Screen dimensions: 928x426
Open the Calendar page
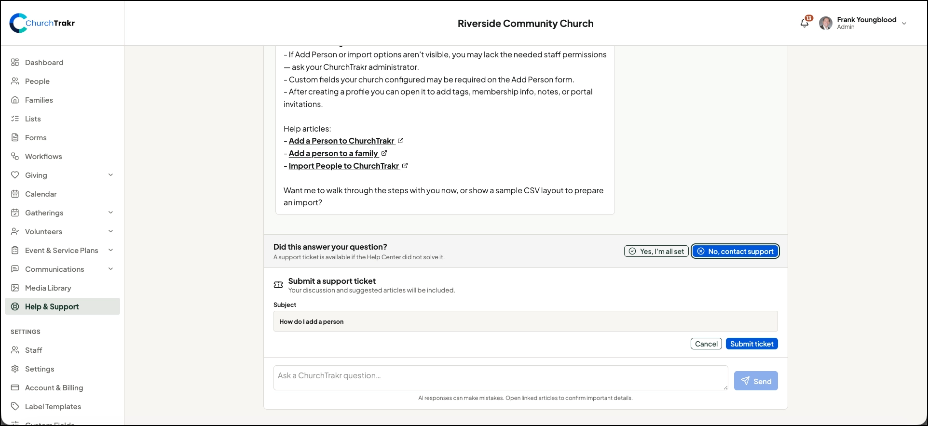62,194
